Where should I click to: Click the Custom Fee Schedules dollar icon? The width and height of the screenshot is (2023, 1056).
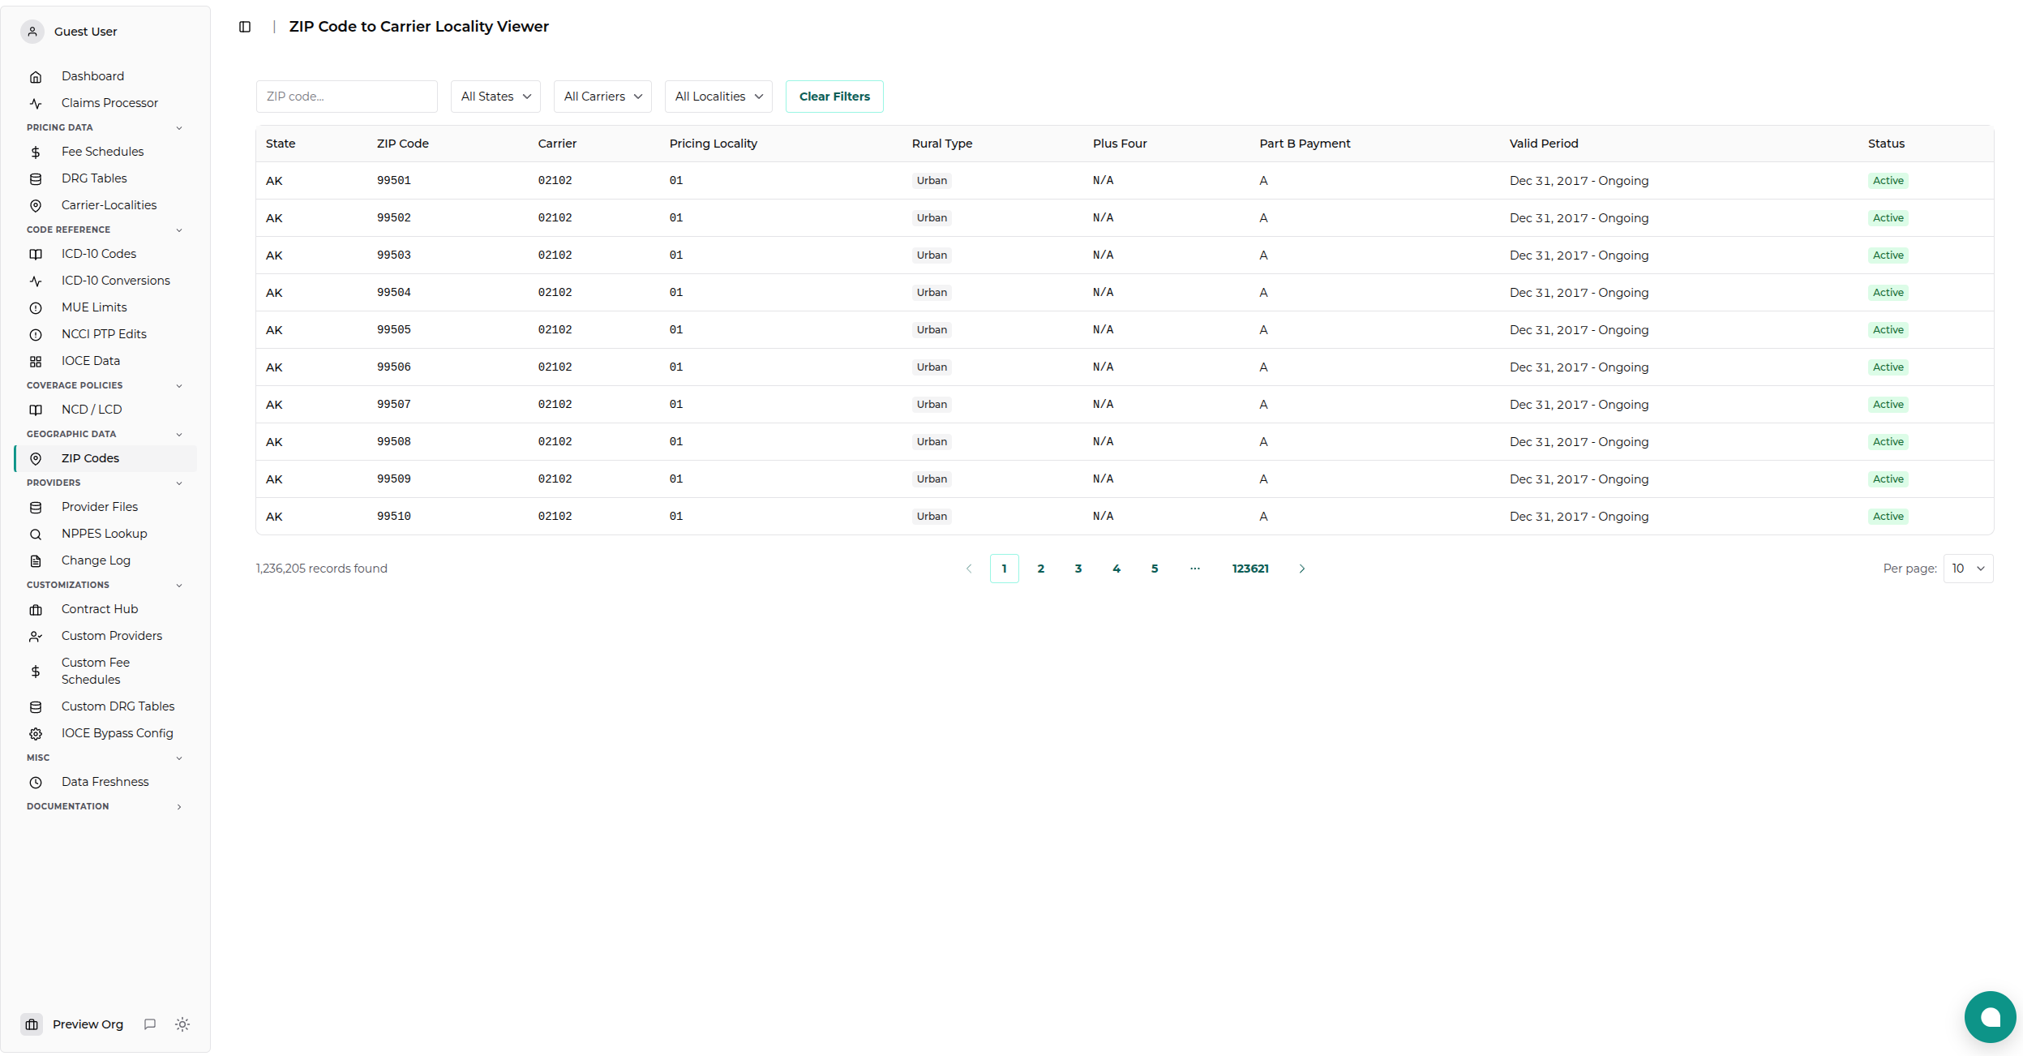click(36, 672)
